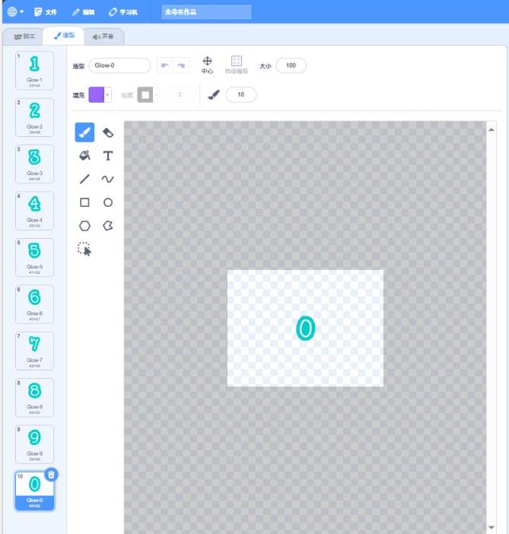Open the globe language menu
The image size is (509, 534).
[15, 11]
